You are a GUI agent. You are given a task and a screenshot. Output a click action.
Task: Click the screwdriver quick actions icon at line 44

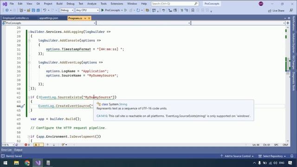click(x=23, y=106)
